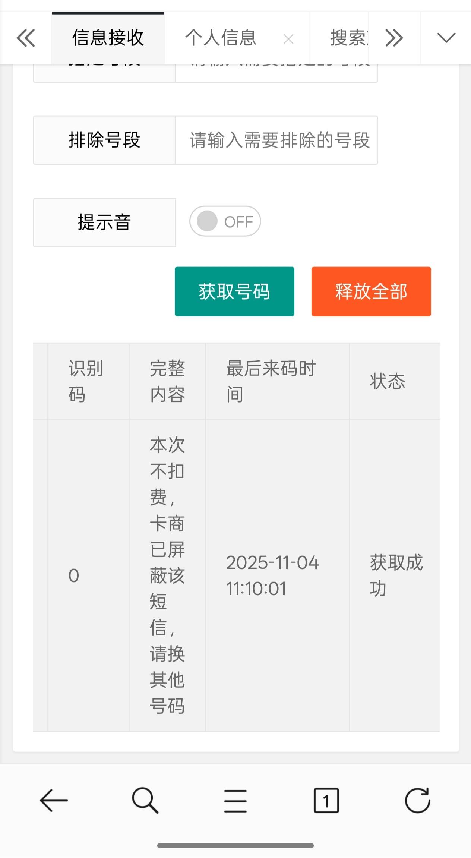Tap the browser back arrow

(x=54, y=800)
